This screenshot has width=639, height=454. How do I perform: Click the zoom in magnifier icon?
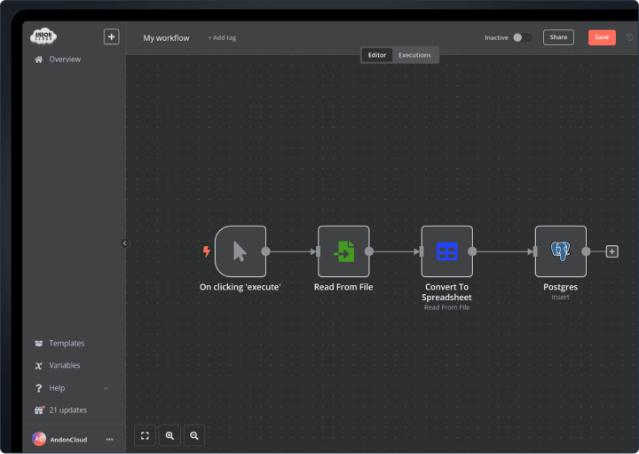170,435
